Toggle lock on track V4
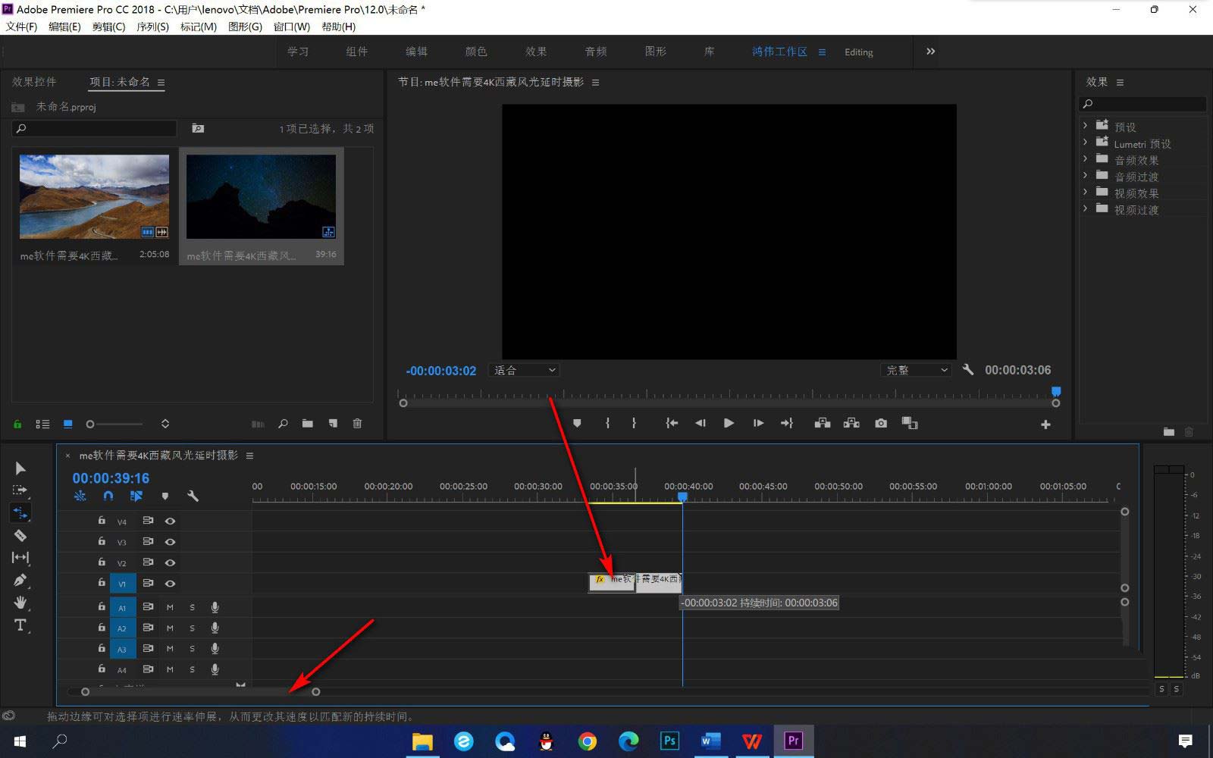 click(x=101, y=520)
